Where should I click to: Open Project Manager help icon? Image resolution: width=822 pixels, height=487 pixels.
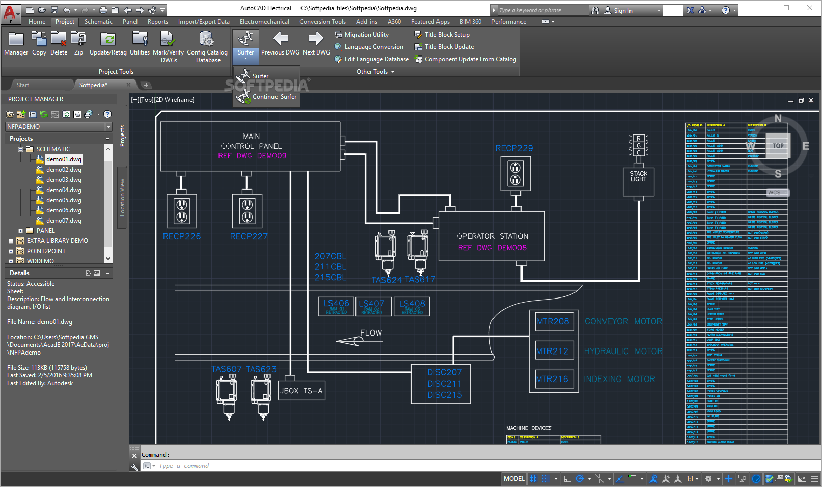pyautogui.click(x=107, y=114)
